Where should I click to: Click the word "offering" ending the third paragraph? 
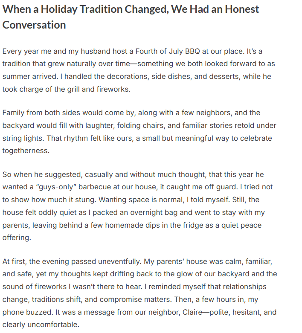coord(17,238)
